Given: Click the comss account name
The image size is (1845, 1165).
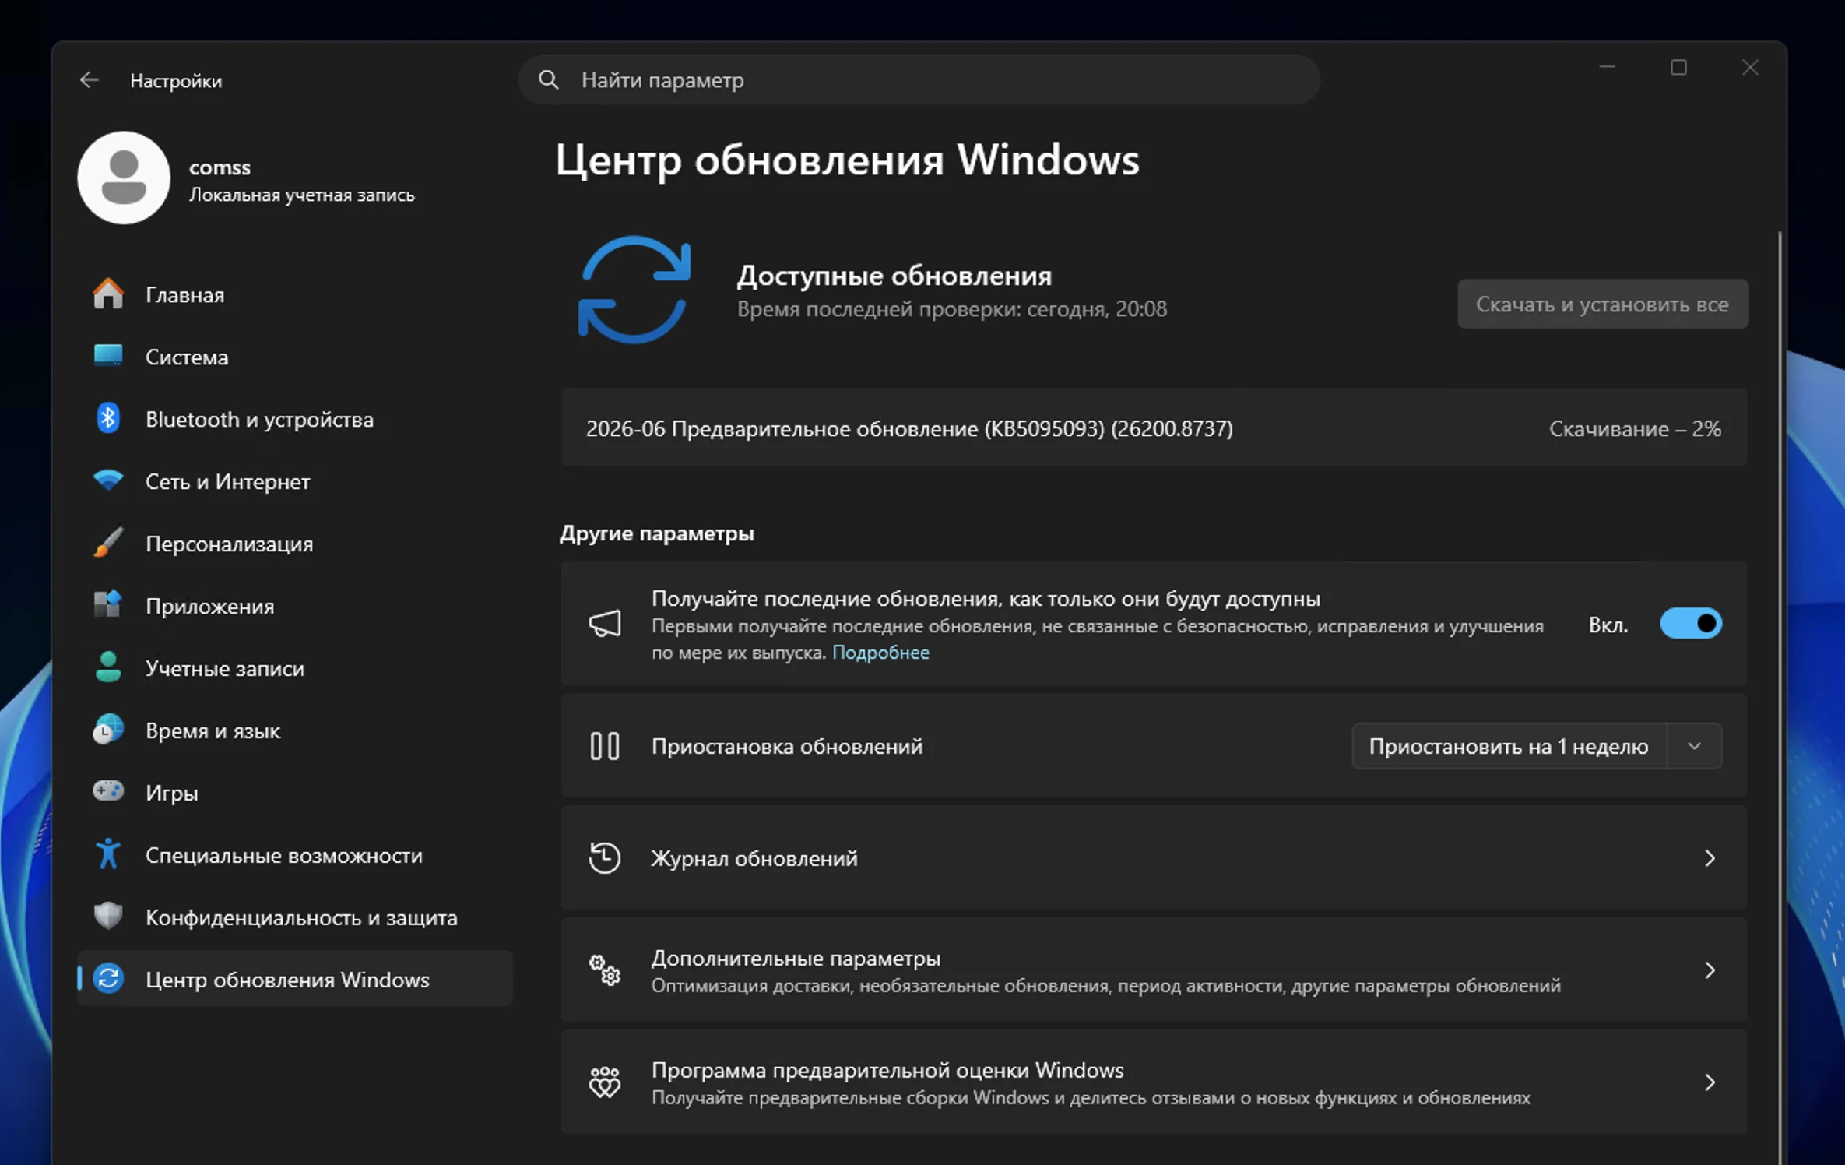Looking at the screenshot, I should pyautogui.click(x=220, y=167).
